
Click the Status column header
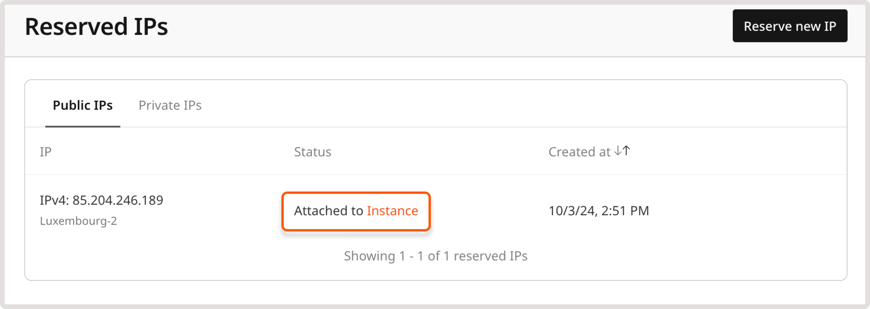(x=312, y=152)
